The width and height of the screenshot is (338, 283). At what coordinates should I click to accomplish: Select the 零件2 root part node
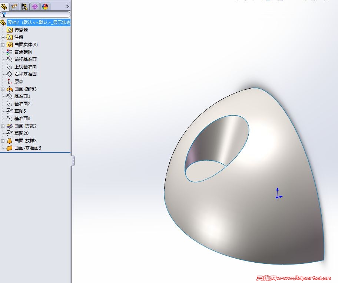click(x=39, y=22)
